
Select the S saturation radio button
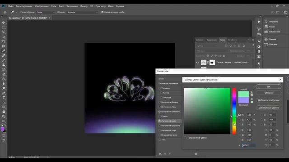pos(239,120)
